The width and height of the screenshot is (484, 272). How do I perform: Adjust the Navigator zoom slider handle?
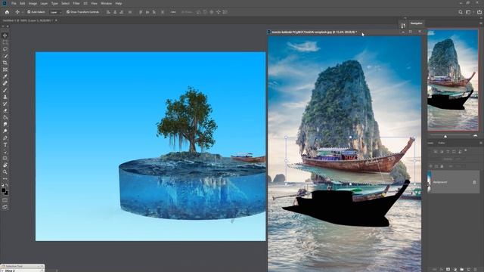tap(445, 136)
